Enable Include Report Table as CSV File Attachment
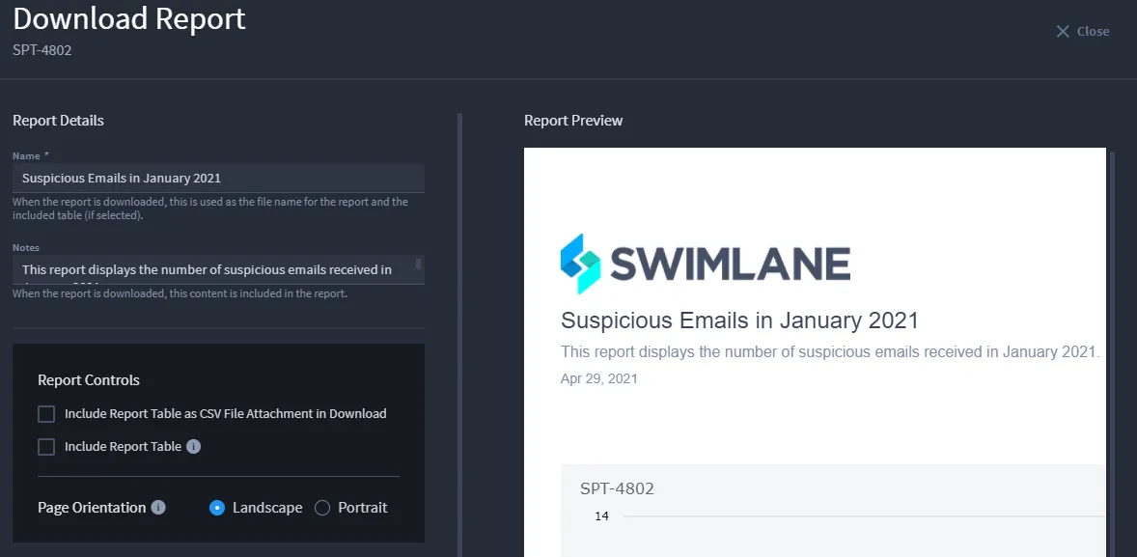 coord(46,414)
